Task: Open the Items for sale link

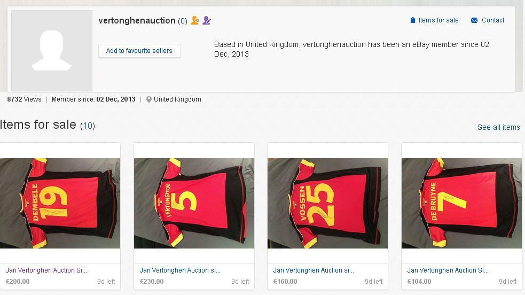Action: (x=438, y=20)
